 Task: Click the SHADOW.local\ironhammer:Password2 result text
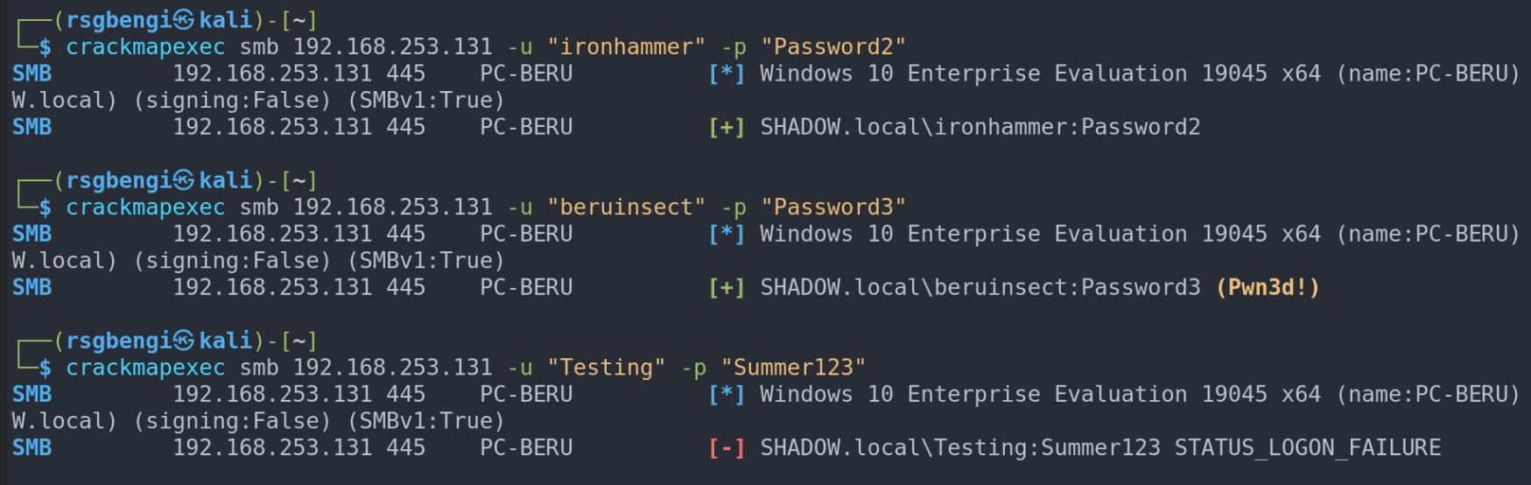coord(980,128)
